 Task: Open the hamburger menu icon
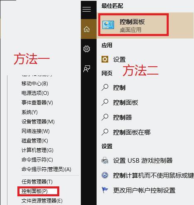[87, 9]
